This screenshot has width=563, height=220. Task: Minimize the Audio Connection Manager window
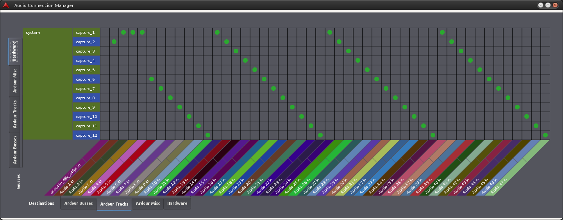coord(541,5)
